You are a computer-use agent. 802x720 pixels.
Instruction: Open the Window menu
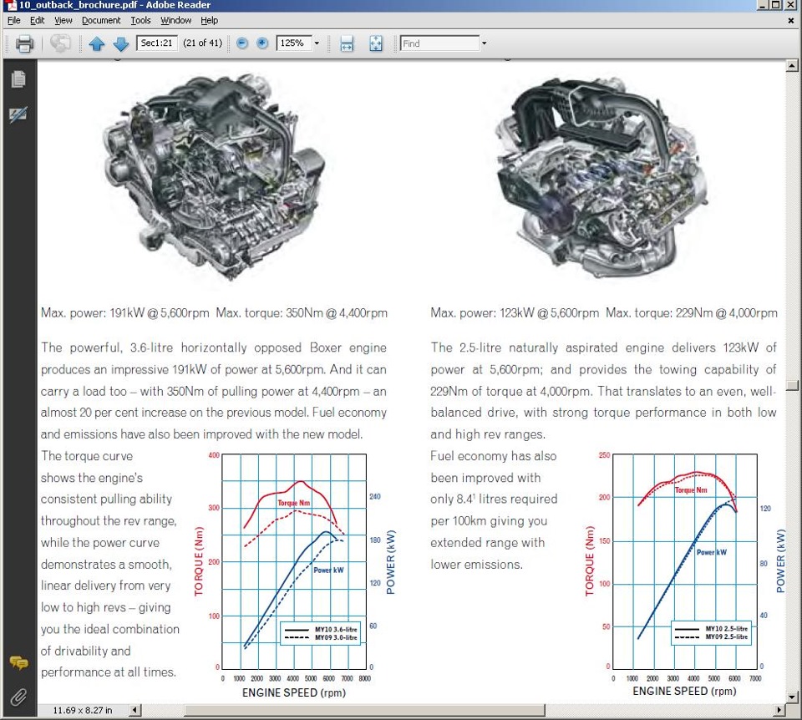tap(176, 20)
